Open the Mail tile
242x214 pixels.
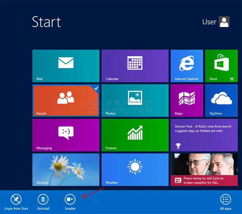(66, 66)
